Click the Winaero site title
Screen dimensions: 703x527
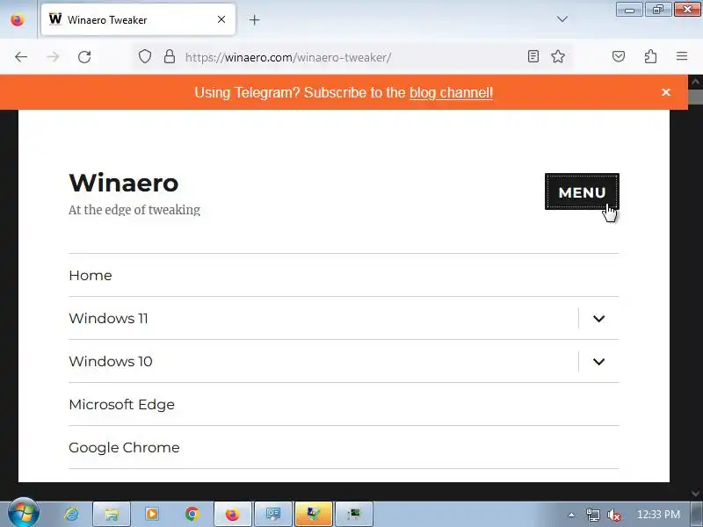(124, 183)
